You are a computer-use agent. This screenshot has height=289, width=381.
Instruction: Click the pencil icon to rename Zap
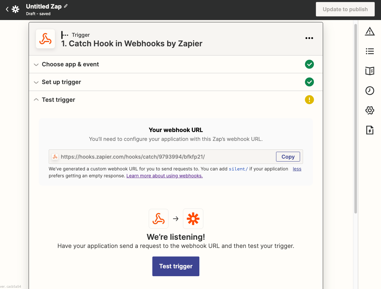pos(66,6)
